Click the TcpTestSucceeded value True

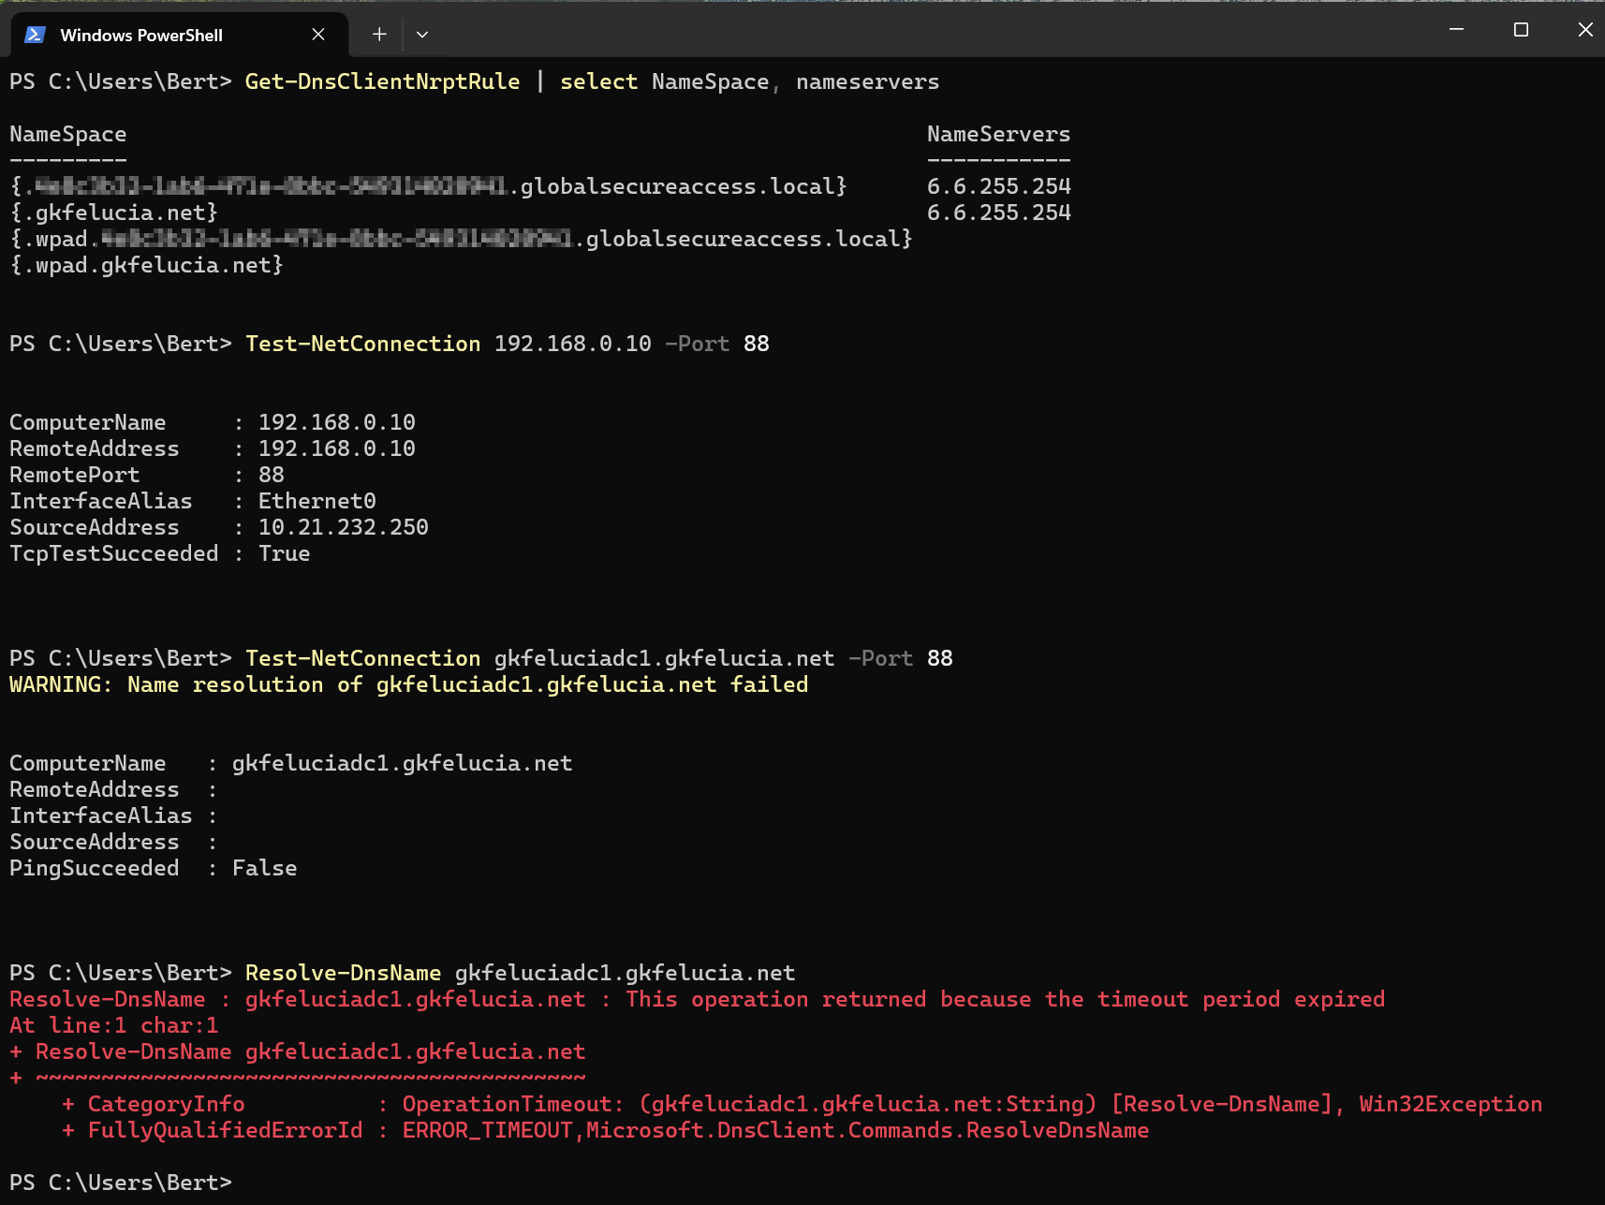click(285, 554)
